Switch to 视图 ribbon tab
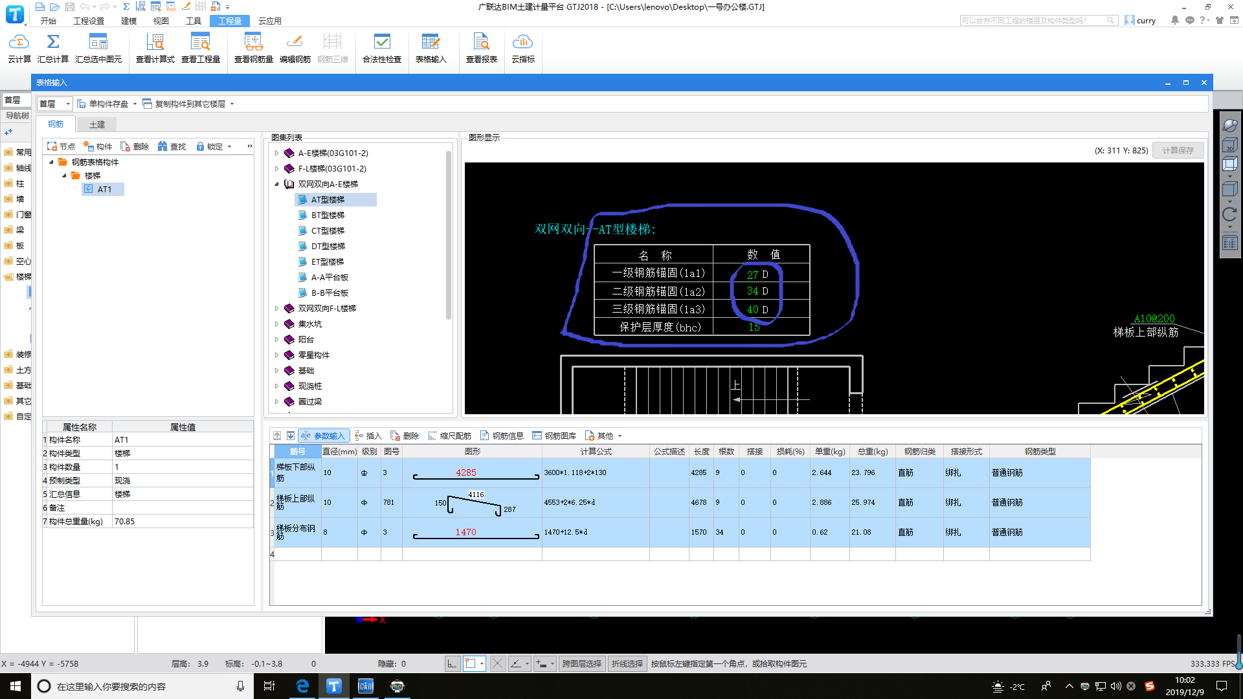The image size is (1243, 699). point(161,21)
